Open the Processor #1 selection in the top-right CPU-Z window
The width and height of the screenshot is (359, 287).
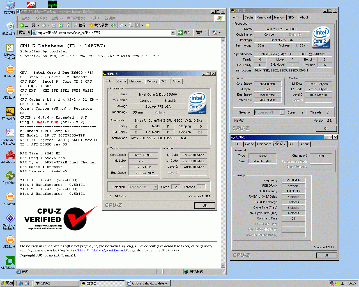269,112
